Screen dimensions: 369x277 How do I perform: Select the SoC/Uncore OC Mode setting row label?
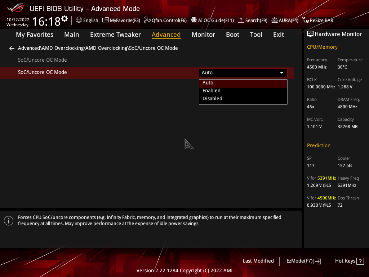(43, 72)
